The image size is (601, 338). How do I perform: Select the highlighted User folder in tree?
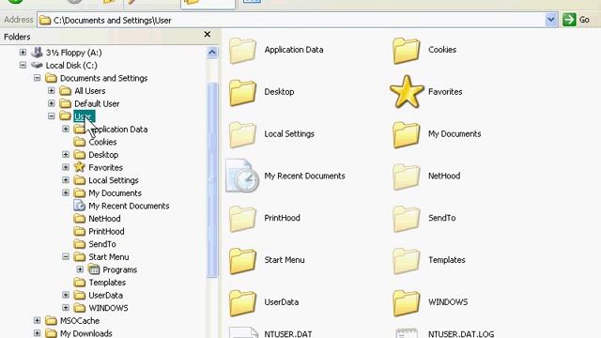(x=84, y=116)
